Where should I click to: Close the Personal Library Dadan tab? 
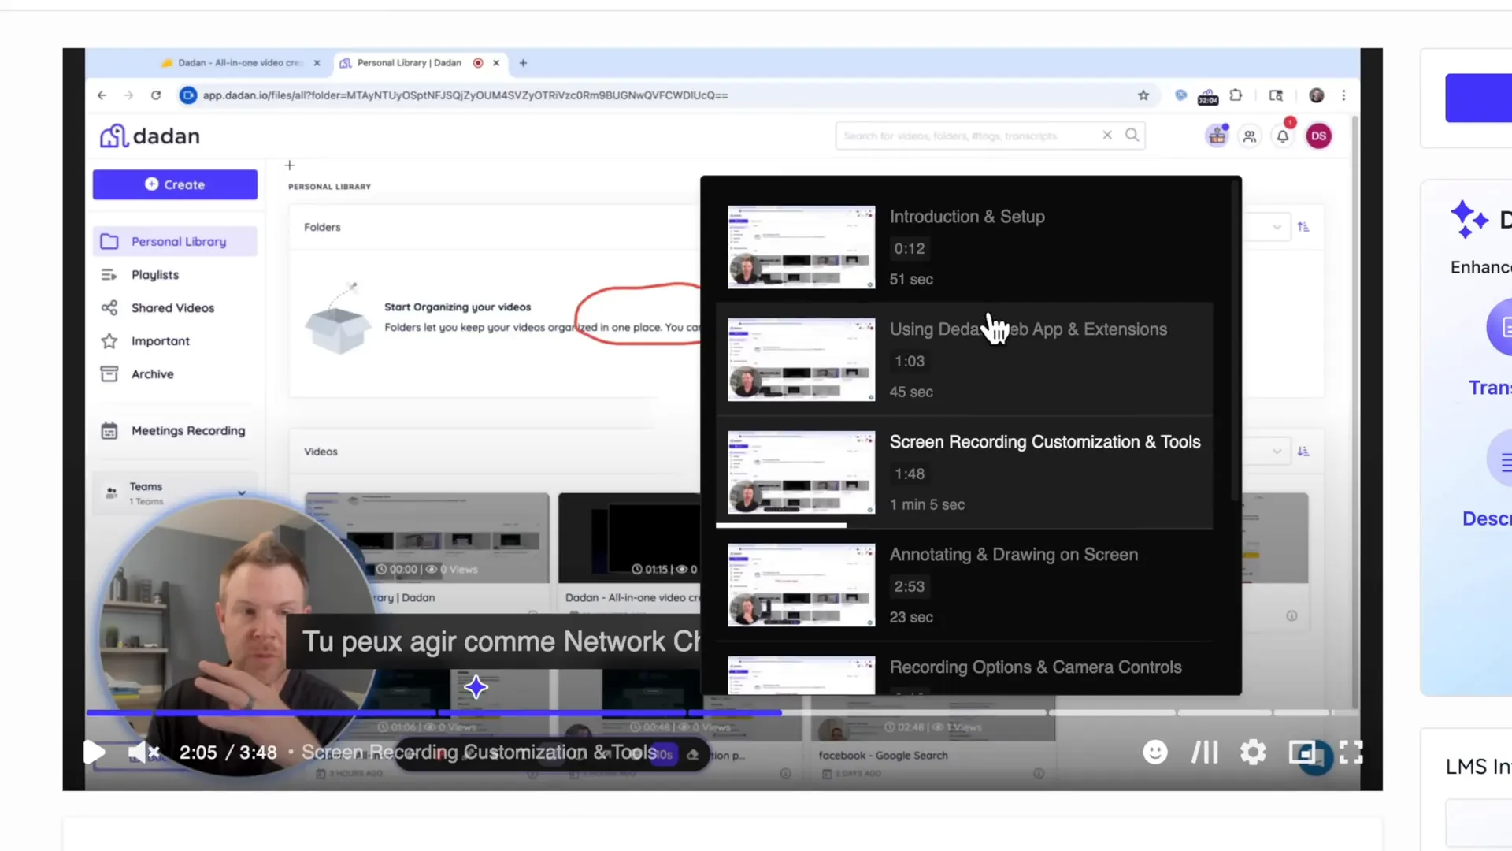pos(496,63)
